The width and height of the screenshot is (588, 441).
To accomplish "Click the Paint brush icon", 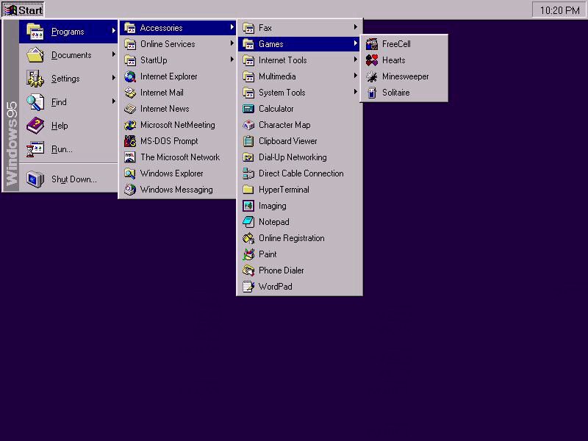I will click(248, 254).
